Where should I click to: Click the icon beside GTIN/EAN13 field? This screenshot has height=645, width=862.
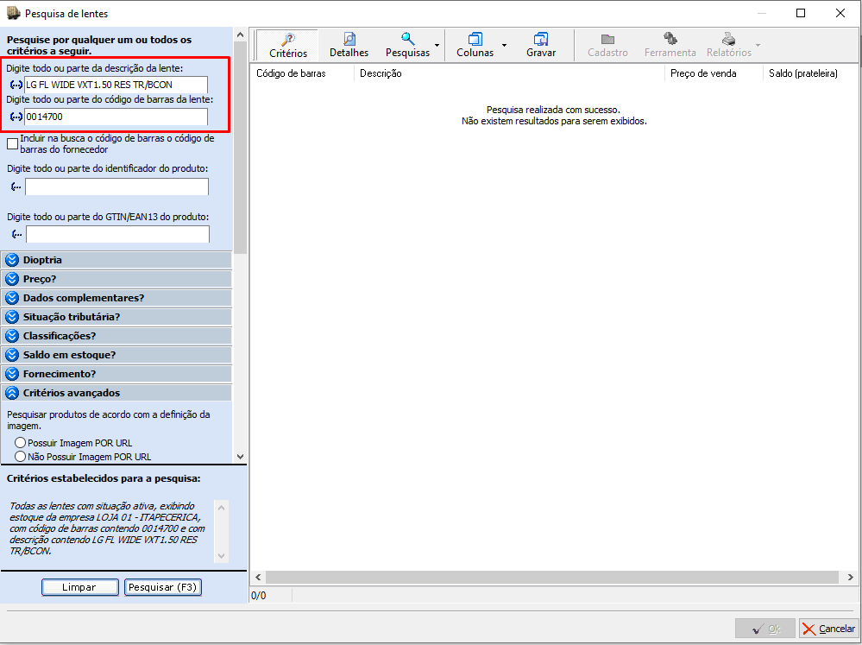[x=16, y=234]
